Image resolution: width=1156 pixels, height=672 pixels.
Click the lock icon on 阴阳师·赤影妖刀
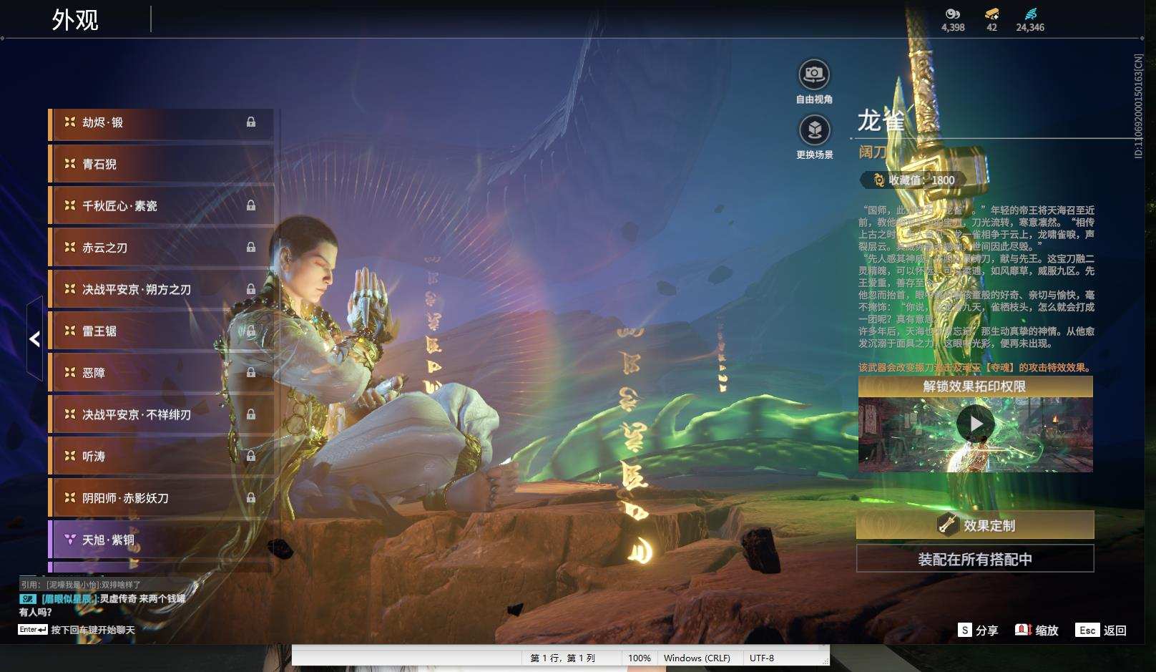(251, 497)
